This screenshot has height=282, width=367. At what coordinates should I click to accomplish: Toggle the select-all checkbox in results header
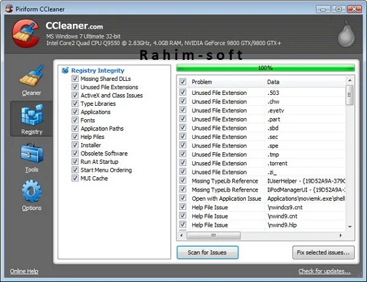[x=182, y=82]
